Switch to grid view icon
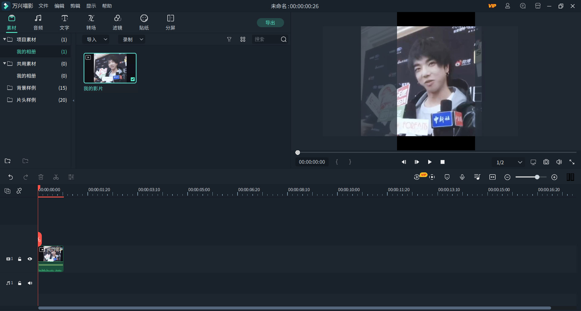The height and width of the screenshot is (311, 581). tap(243, 40)
